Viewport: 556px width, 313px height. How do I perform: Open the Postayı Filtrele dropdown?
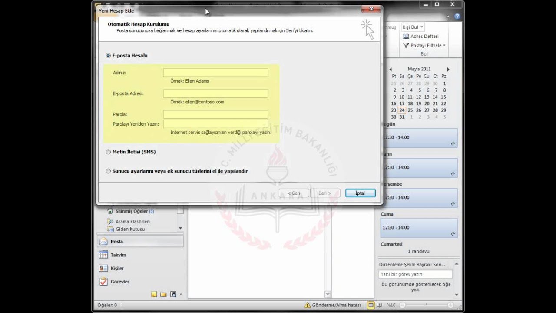click(424, 46)
